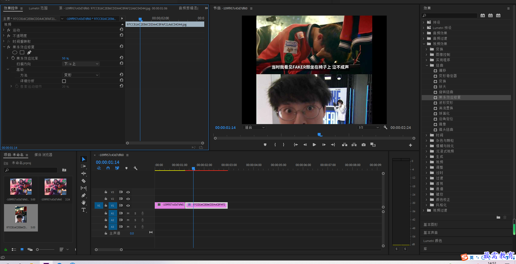Select the Pen tool in timeline toolbar
The image size is (516, 264).
click(x=84, y=195)
